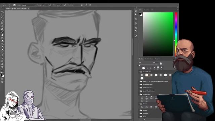This screenshot has height=121, width=215.
Task: Click the Opacity percentage field
Action: [x=44, y=5]
